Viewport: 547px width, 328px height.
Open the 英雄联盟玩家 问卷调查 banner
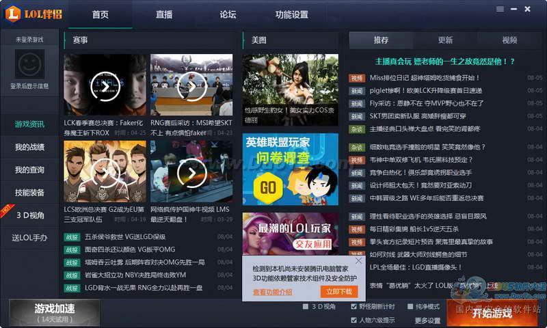click(x=290, y=169)
